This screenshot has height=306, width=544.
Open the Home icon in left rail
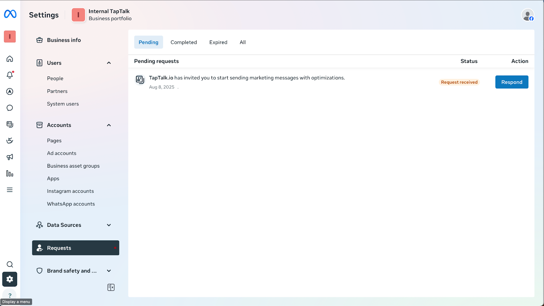click(10, 59)
